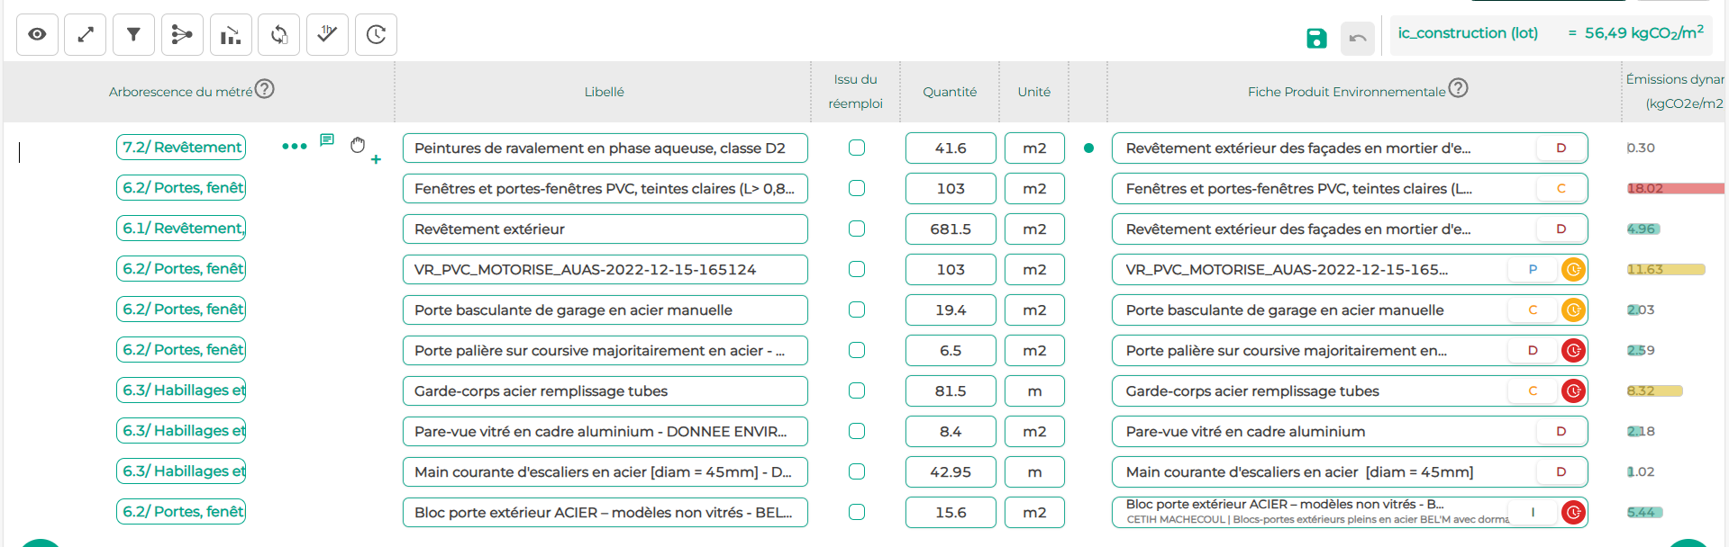Viewport: 1729px width, 547px height.
Task: Click the expand diagonal arrows icon
Action: (86, 35)
